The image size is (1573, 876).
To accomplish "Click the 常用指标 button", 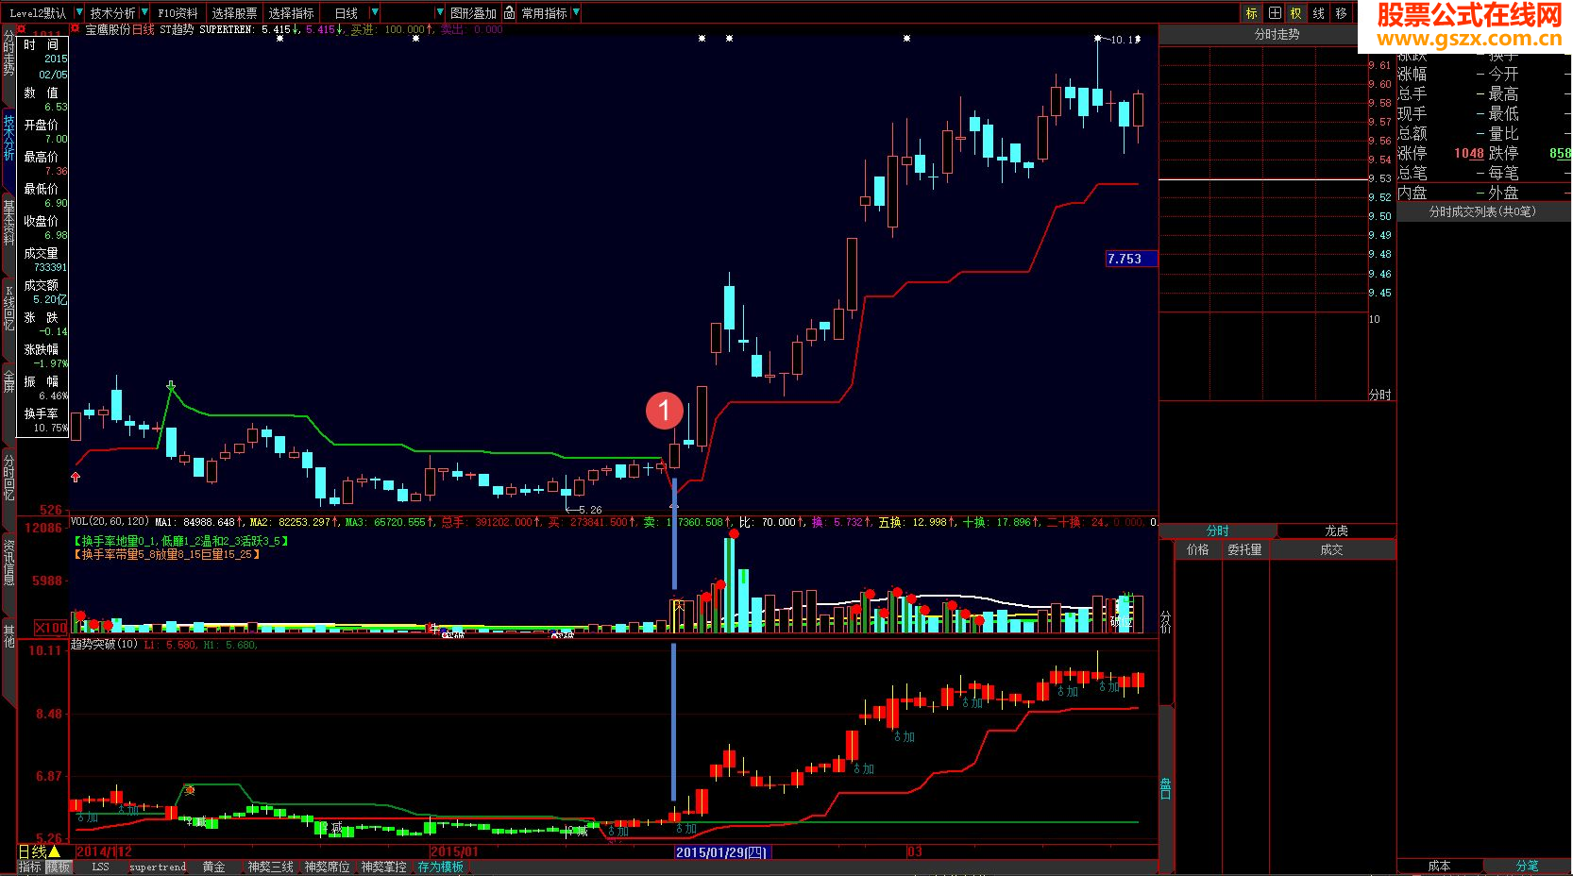I will (x=545, y=13).
